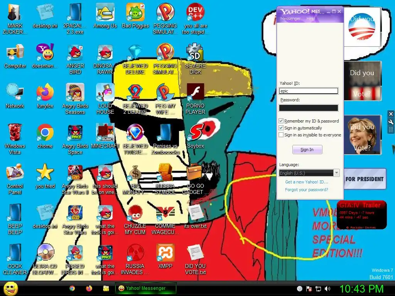Viewport: 395px width, 296px height.
Task: Check Sign in as invisible to everyone
Action: pos(281,135)
